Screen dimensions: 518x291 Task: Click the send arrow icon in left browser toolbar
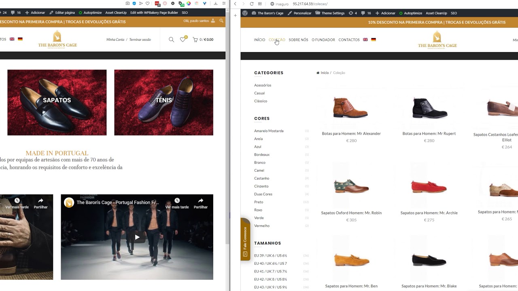click(x=141, y=3)
